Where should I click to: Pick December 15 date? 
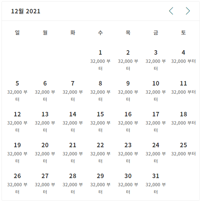100,122
